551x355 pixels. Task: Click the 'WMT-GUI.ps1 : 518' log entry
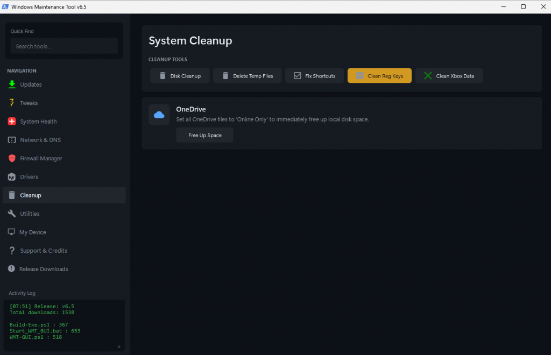[36, 337]
